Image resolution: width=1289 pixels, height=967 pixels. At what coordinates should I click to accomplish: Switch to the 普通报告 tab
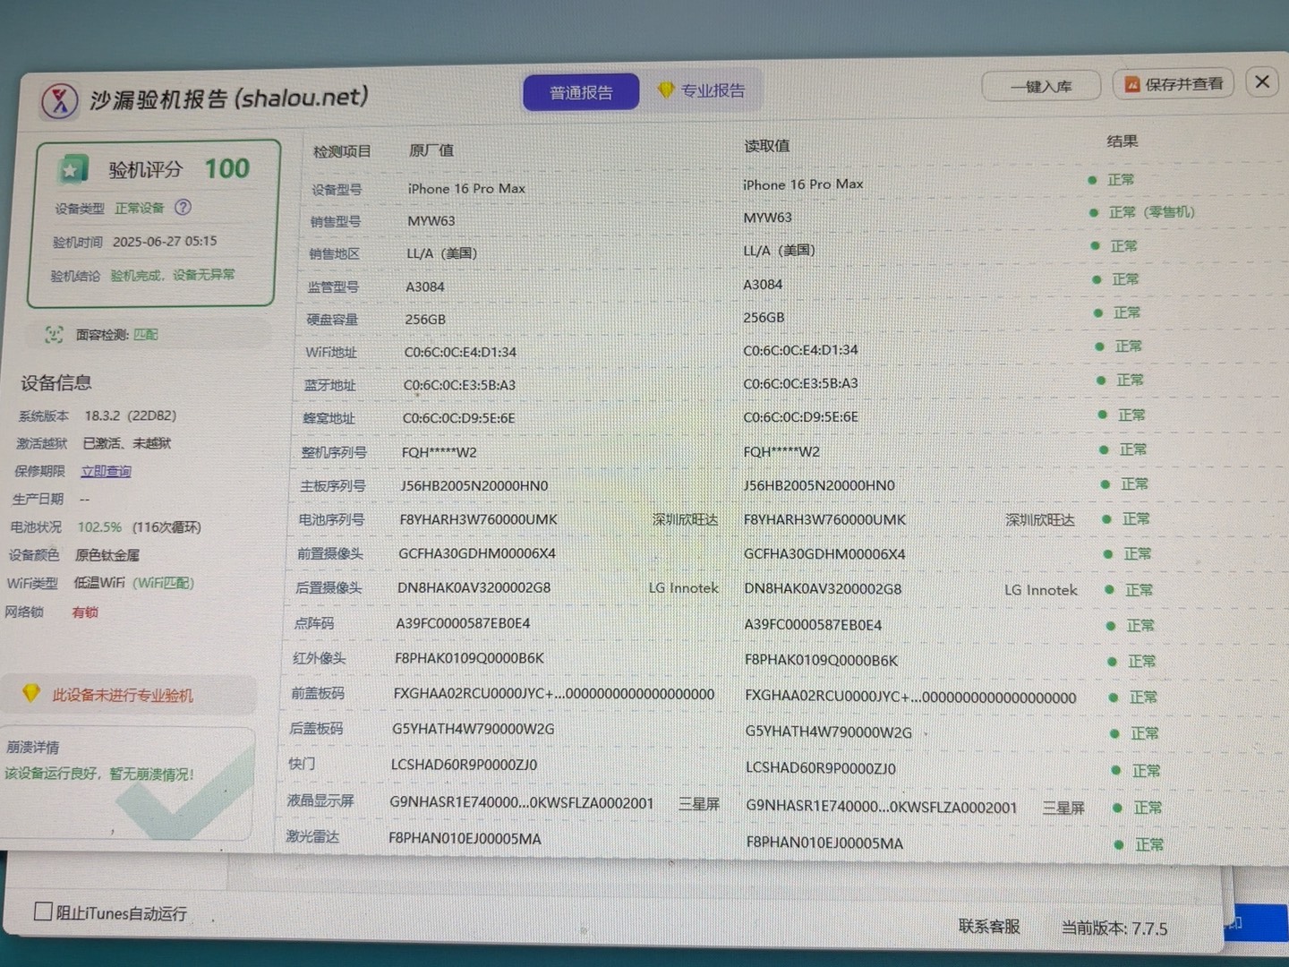(581, 92)
